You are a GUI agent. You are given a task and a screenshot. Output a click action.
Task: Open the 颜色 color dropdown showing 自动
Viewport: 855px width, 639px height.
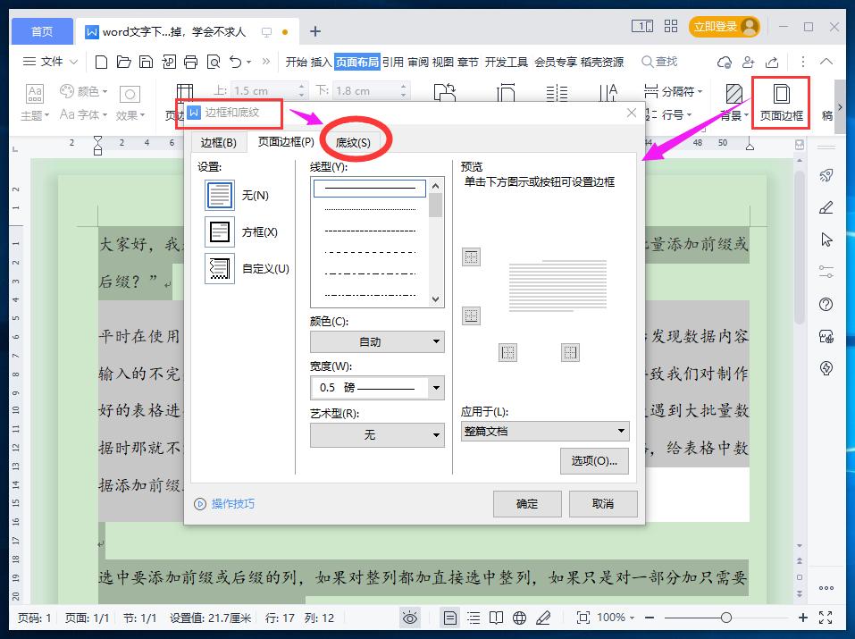point(376,341)
